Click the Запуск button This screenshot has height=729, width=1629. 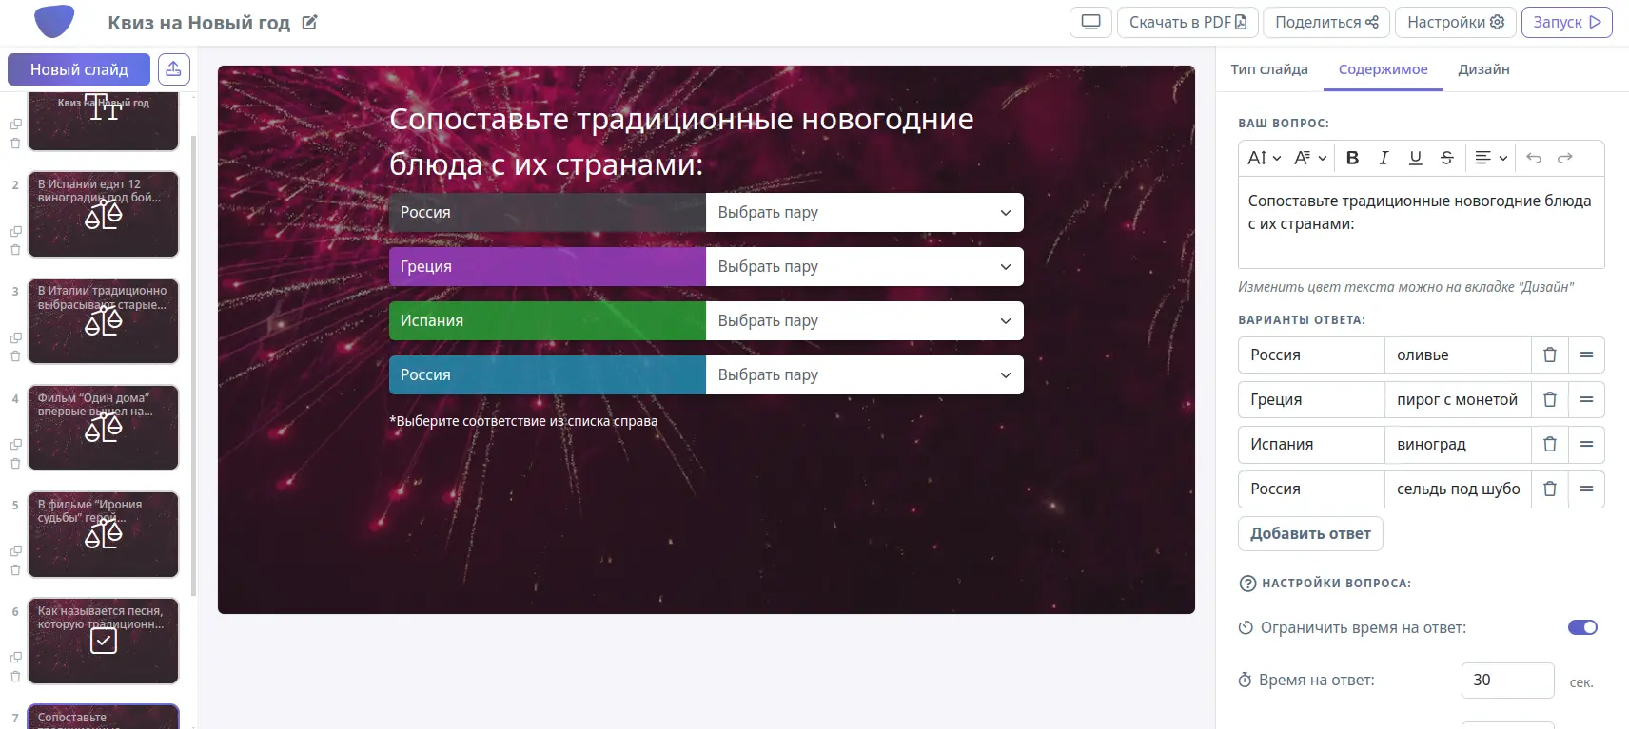coord(1566,22)
